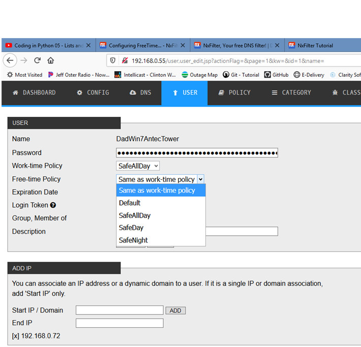Choose the Default policy option
361x347 pixels.
(x=130, y=203)
